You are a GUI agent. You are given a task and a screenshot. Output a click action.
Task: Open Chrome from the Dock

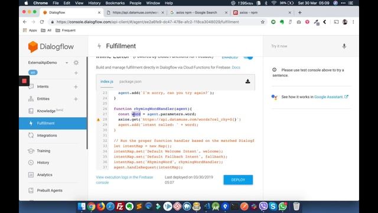click(x=91, y=206)
